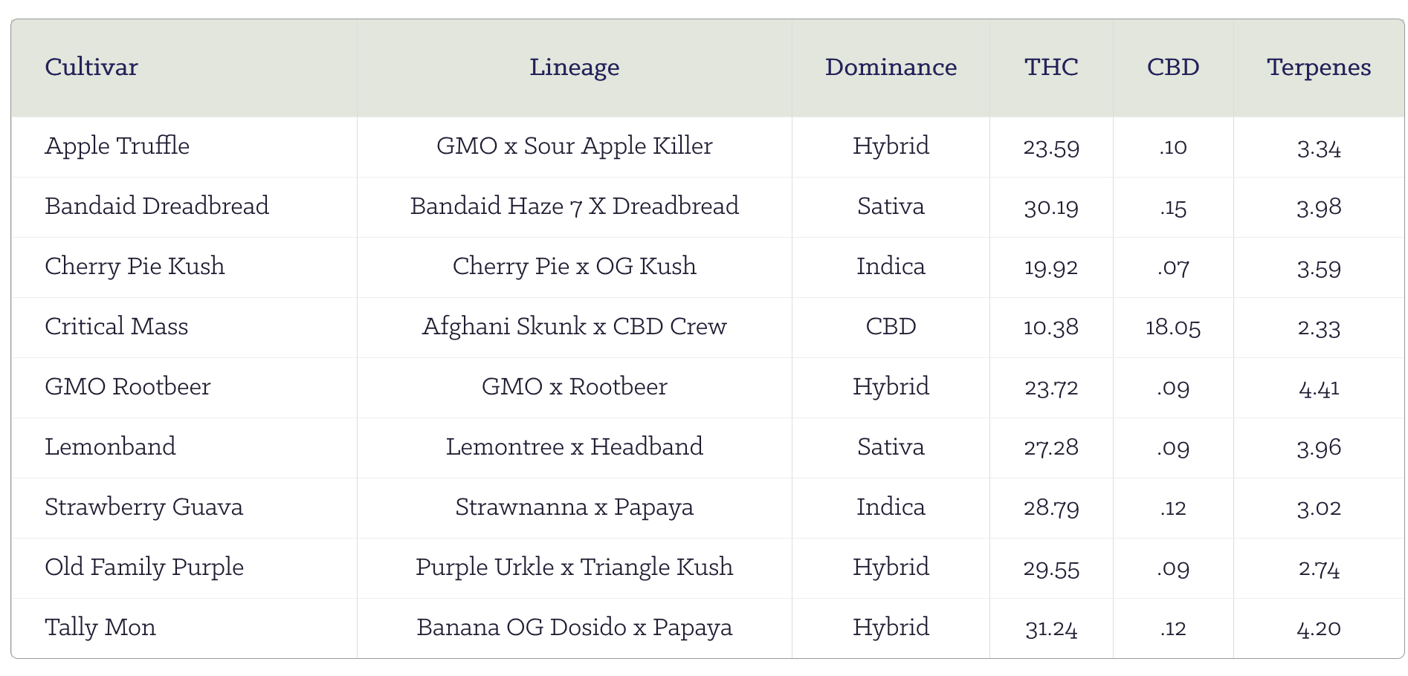
Task: Click the Terpenes column header
Action: click(1319, 68)
